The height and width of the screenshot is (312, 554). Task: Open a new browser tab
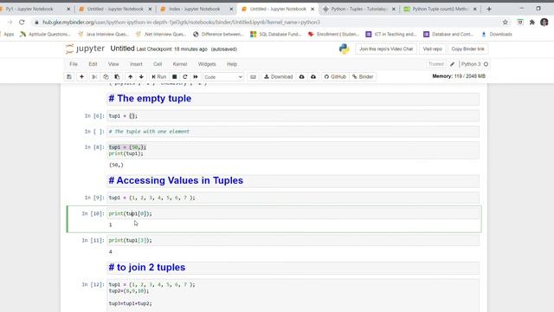click(489, 9)
